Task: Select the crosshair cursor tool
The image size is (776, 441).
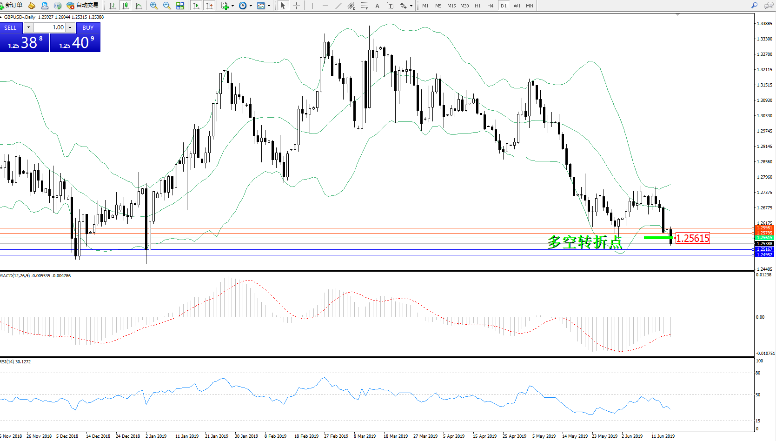Action: coord(296,6)
